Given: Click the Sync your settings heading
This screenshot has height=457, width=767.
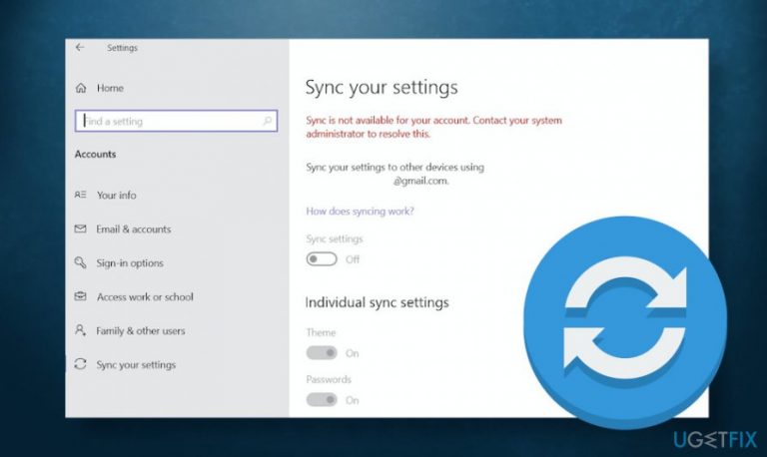Looking at the screenshot, I should coord(382,88).
